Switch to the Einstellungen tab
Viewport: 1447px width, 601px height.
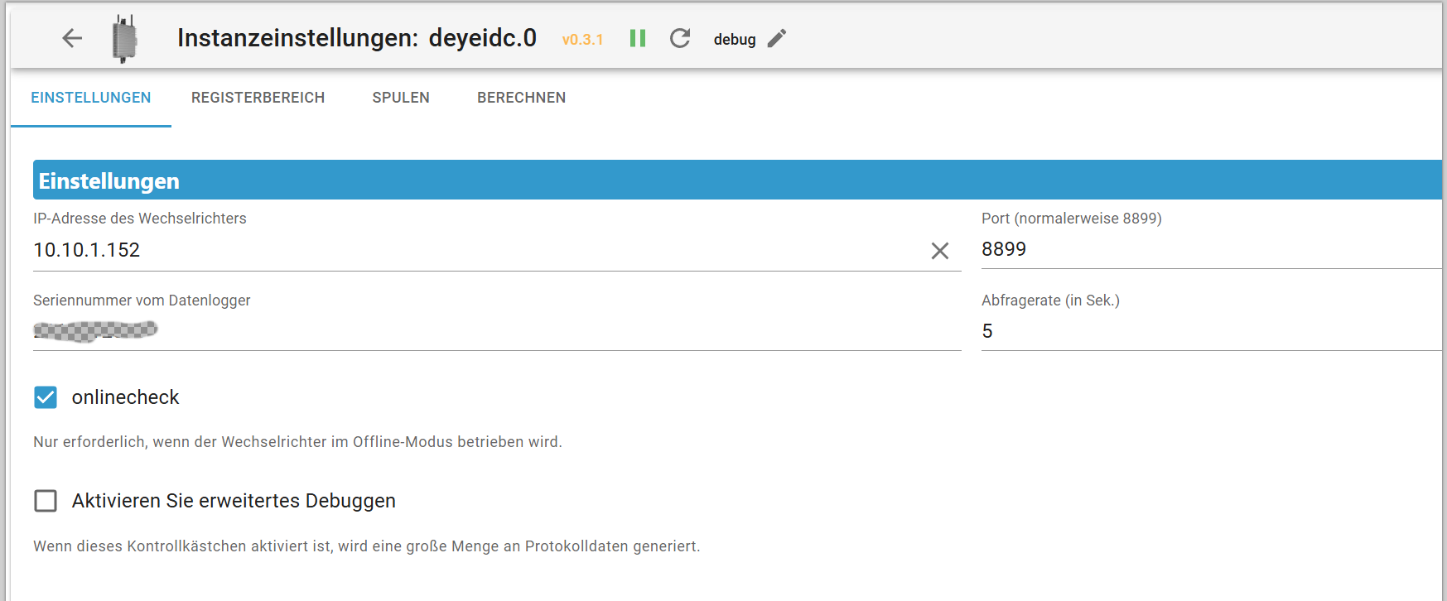pos(91,98)
